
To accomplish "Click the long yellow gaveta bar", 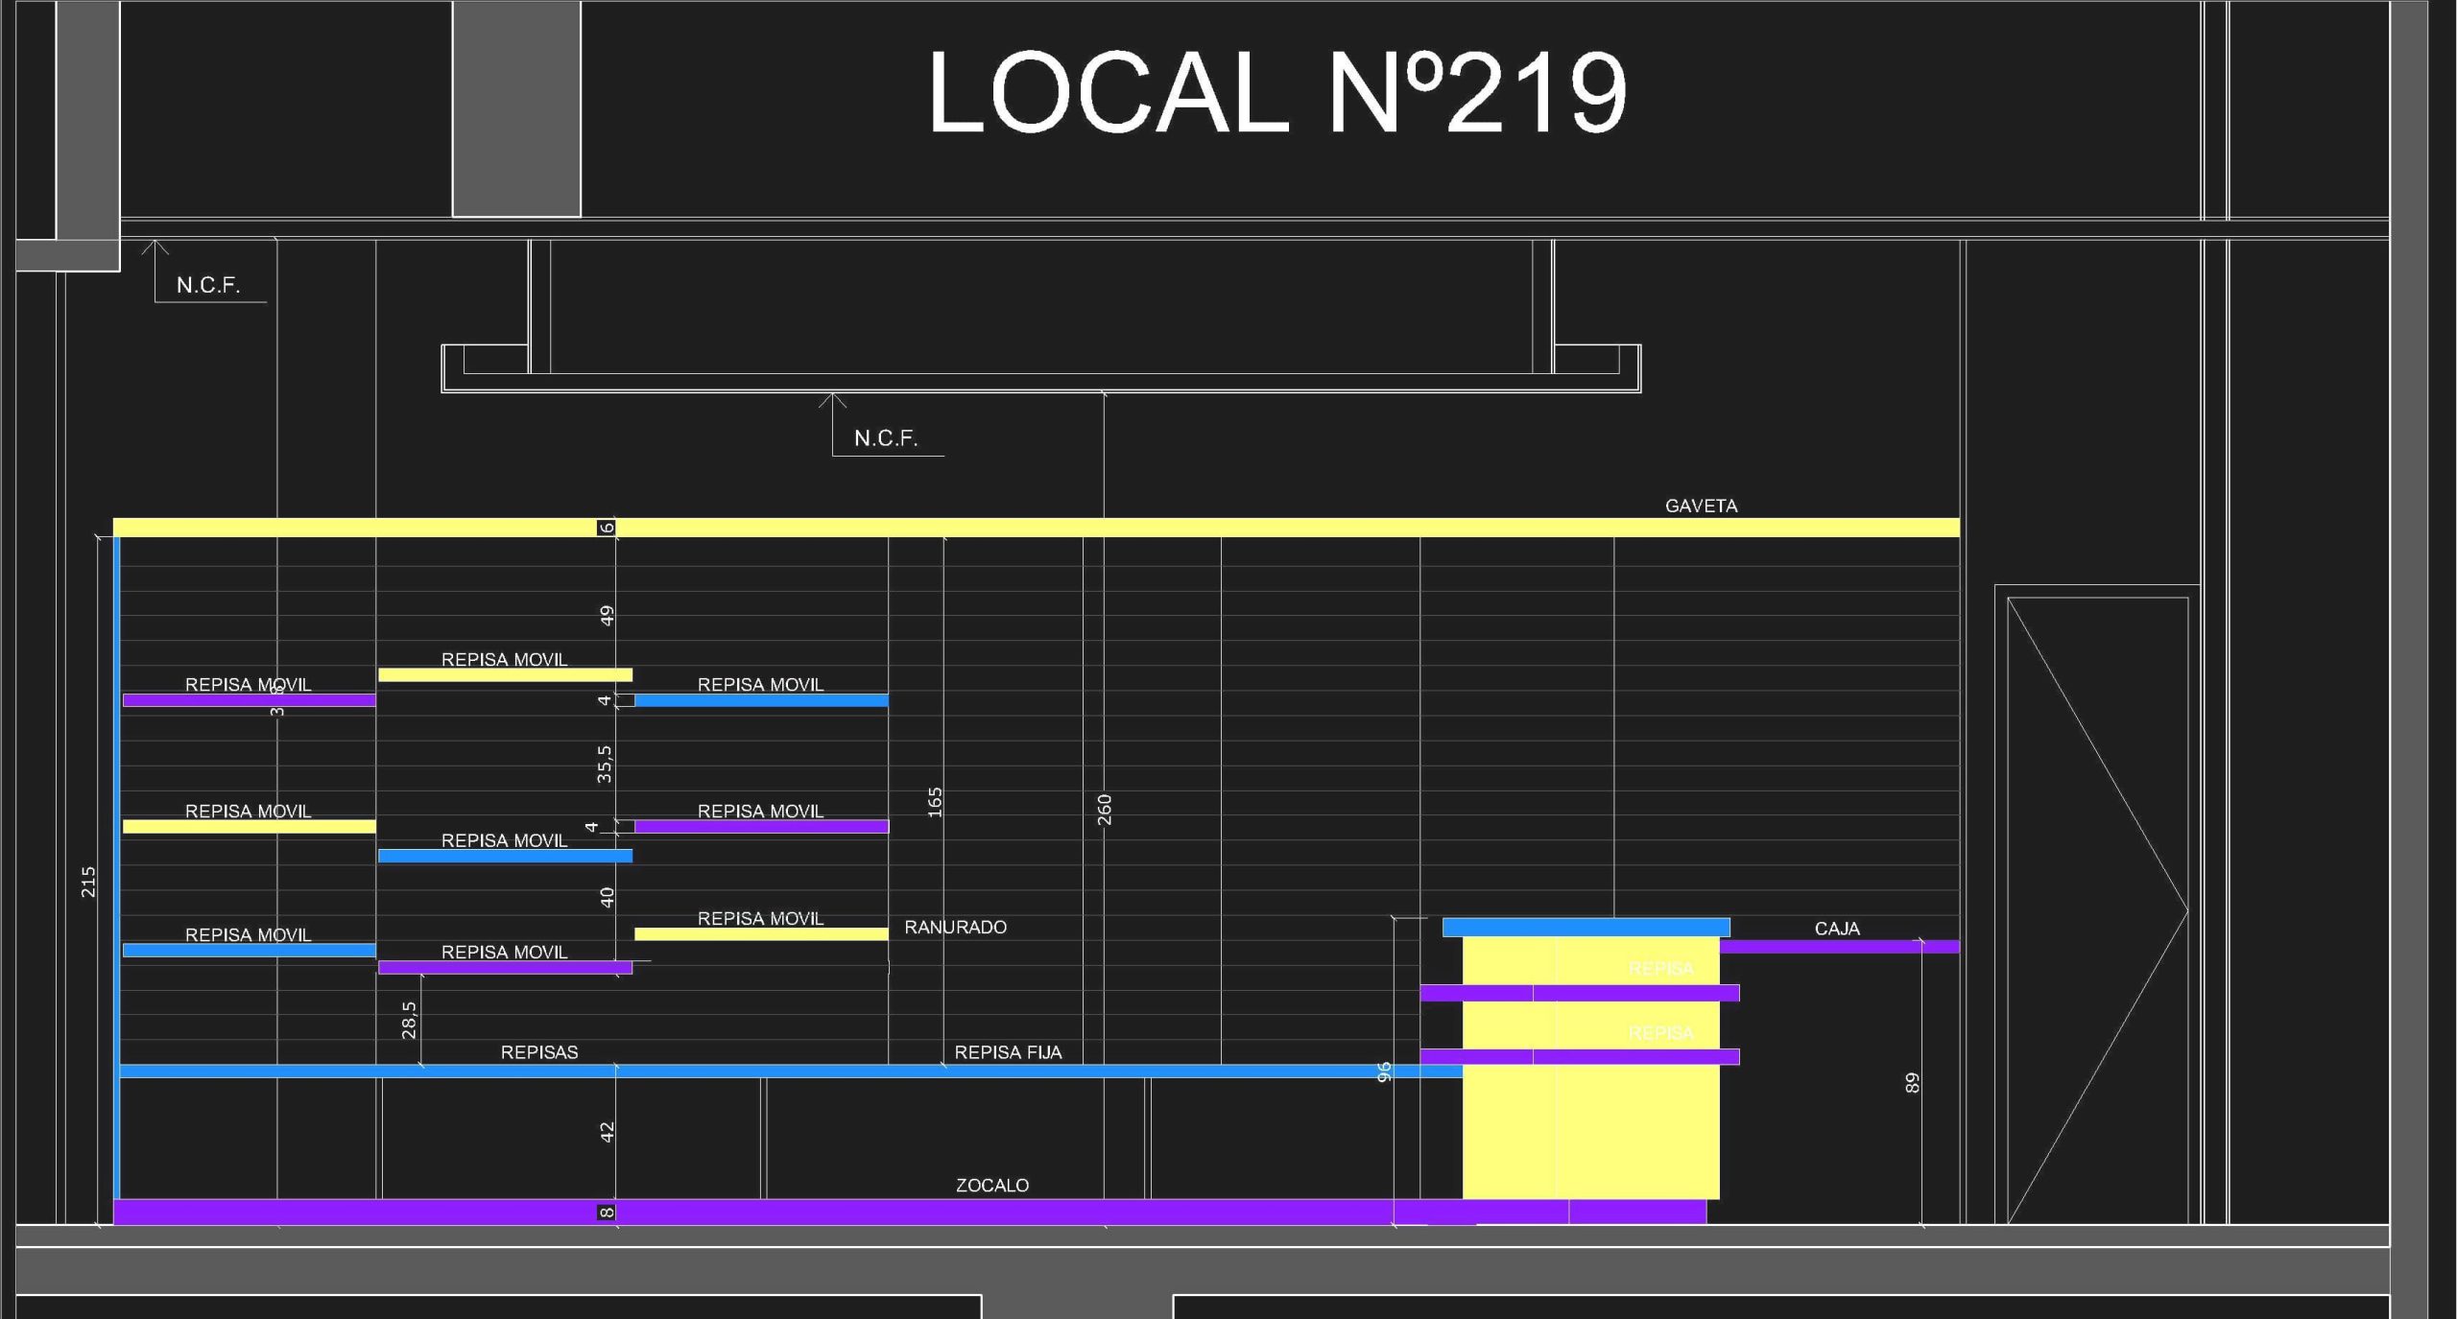I will (1037, 528).
